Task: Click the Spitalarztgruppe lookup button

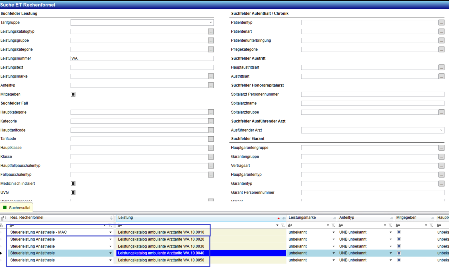Action: [441, 112]
